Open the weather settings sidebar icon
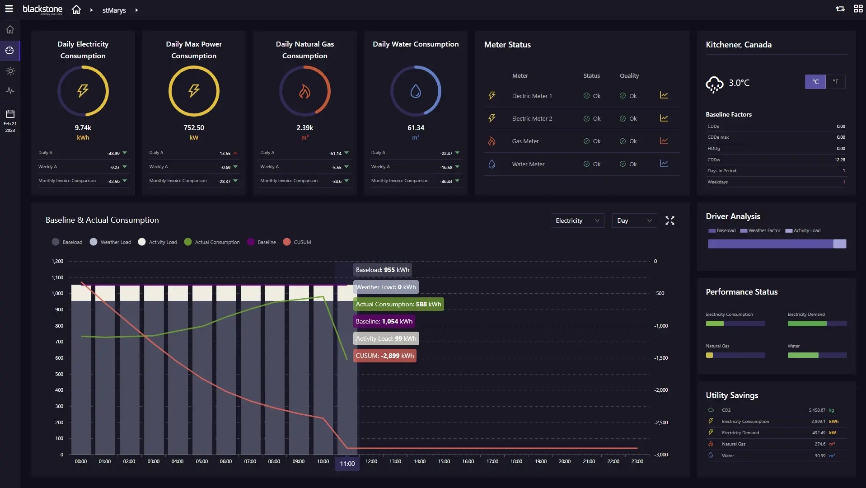 (9, 71)
